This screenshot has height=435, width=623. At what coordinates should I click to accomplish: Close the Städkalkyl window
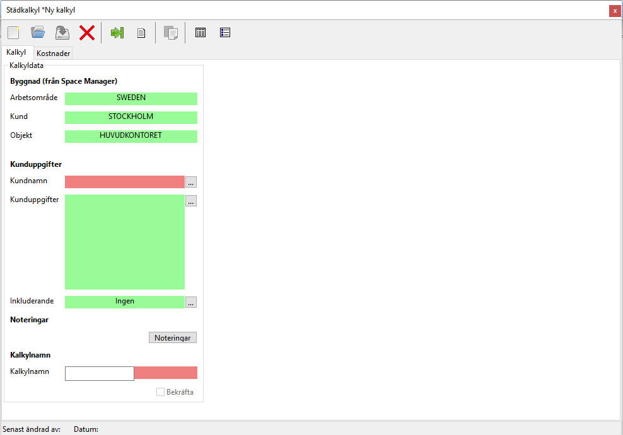614,11
